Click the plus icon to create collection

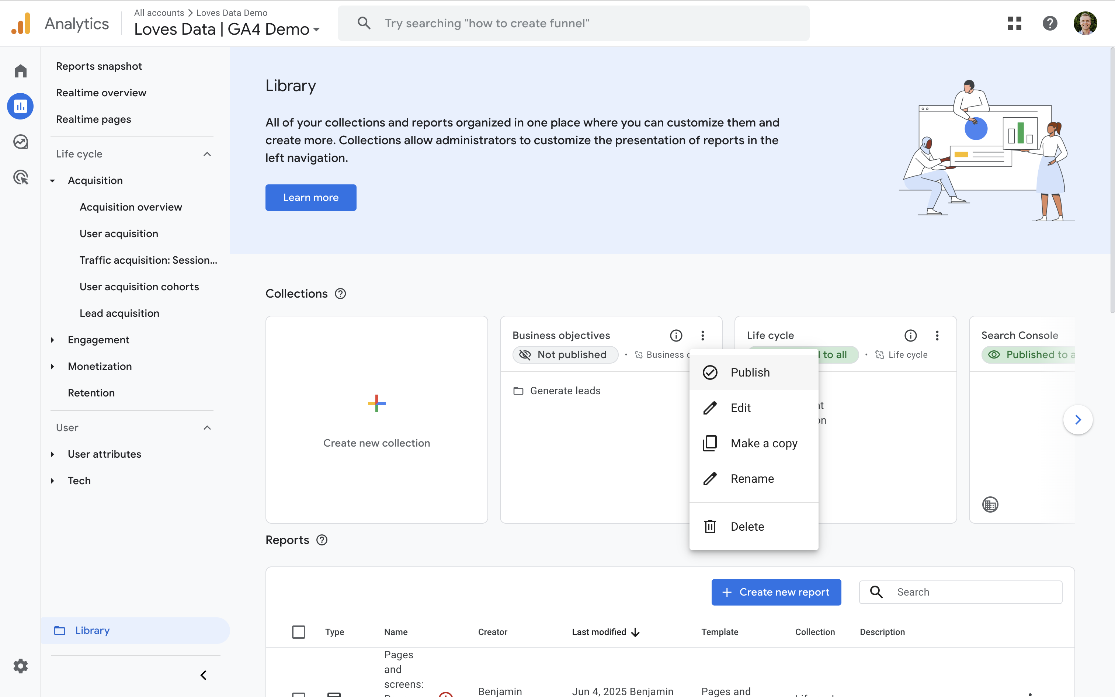coord(376,403)
